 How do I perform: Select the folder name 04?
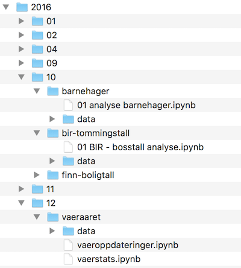(52, 49)
